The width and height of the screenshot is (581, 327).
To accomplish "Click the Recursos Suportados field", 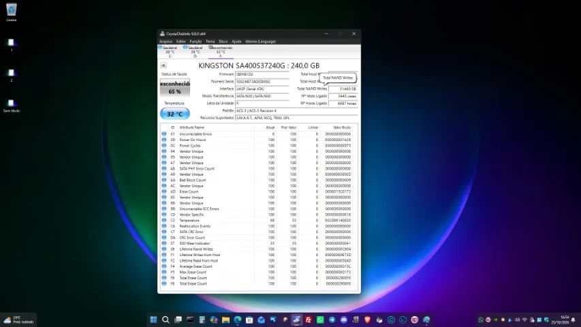I will tap(296, 118).
